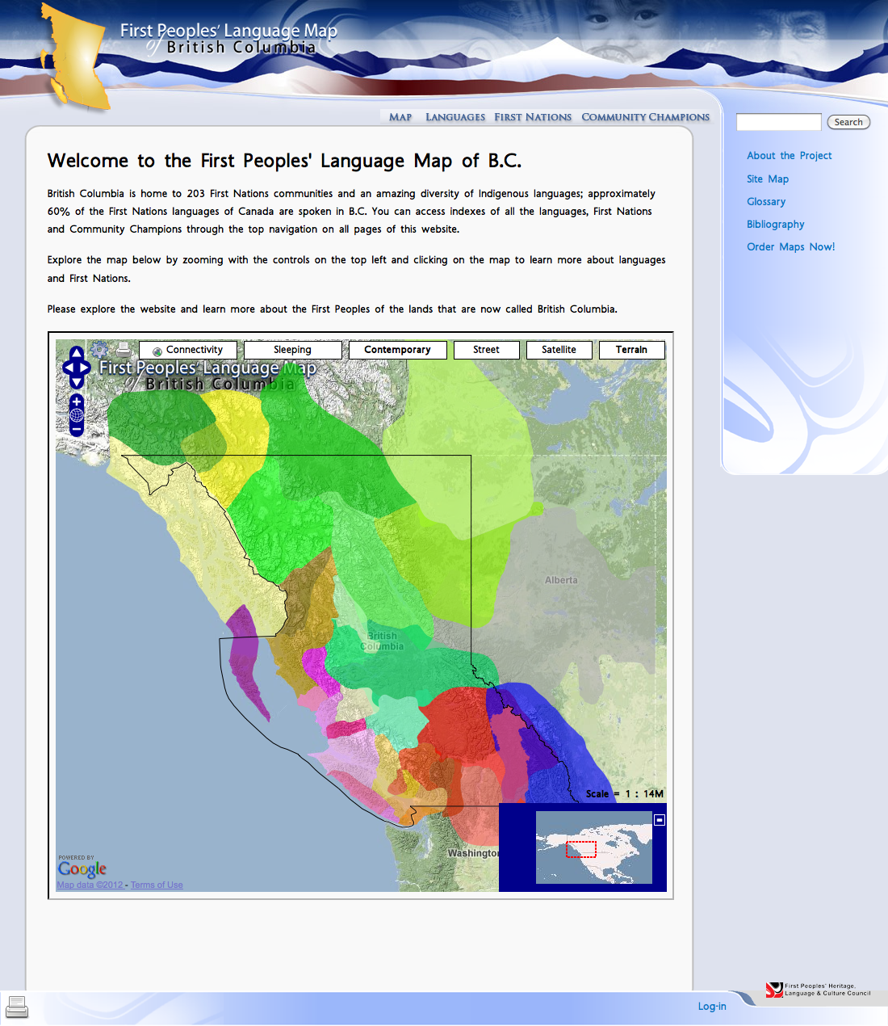Switch map view to Sleeping languages
Viewport: 888px width, 1026px height.
click(x=292, y=349)
